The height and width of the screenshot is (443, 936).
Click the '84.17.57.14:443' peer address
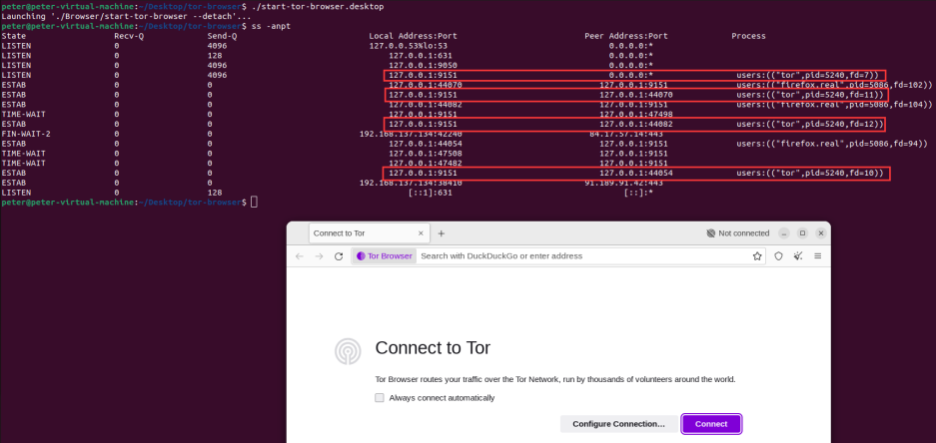tap(626, 134)
